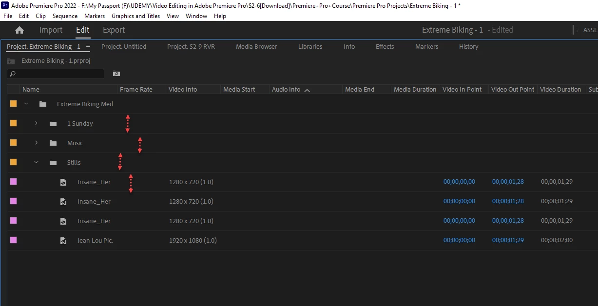Click the orange label swatch for Stills
The width and height of the screenshot is (598, 306).
pos(13,162)
